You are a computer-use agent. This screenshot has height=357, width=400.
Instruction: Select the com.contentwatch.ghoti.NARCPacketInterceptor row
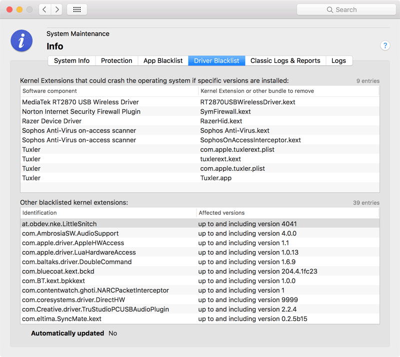pyautogui.click(x=199, y=290)
